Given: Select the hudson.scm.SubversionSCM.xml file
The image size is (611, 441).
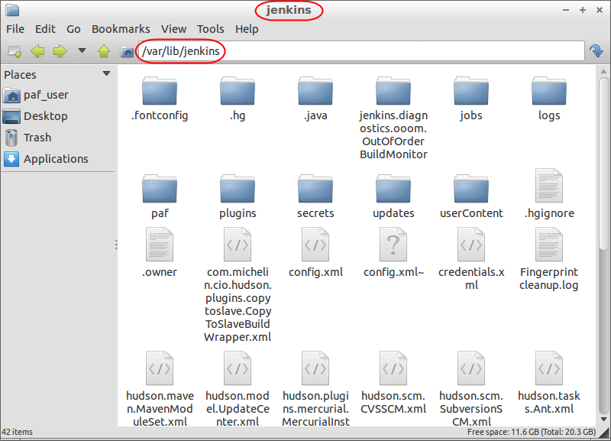Looking at the screenshot, I should 471,389.
